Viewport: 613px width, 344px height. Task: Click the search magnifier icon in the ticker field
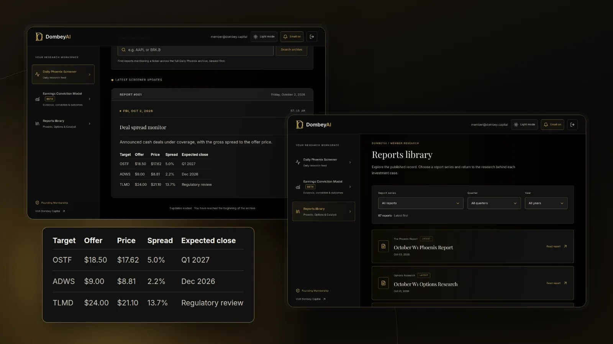[x=123, y=50]
